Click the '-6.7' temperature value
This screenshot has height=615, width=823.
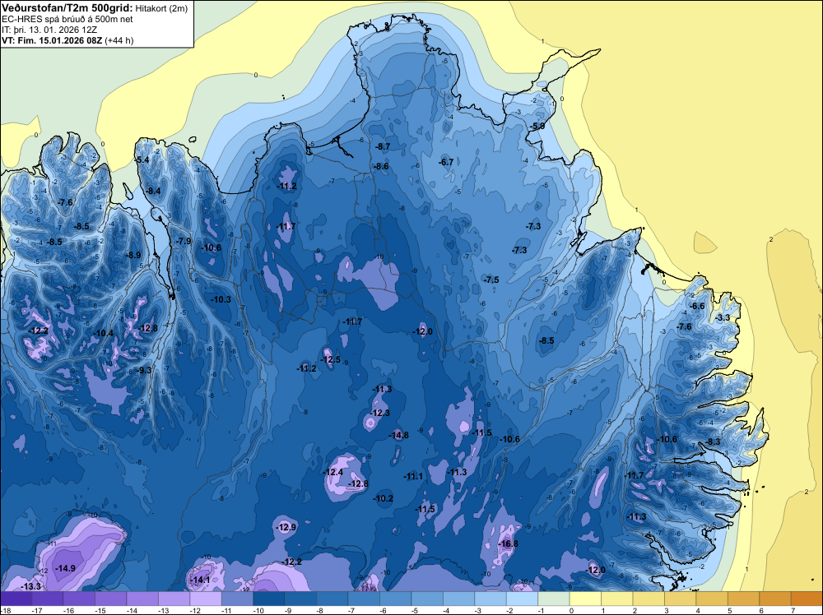(445, 163)
